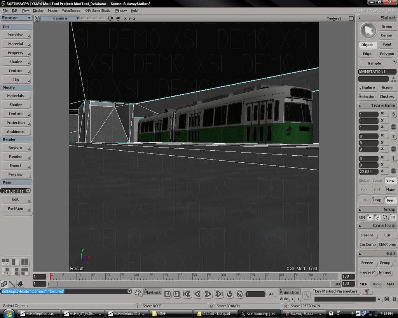Click the red current-frame marker on timeline

(x=51, y=276)
